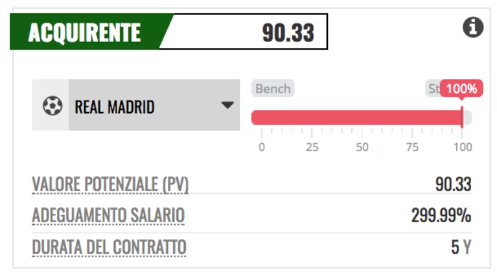This screenshot has width=497, height=276.
Task: Click the red slider handle at 100
Action: [x=462, y=117]
